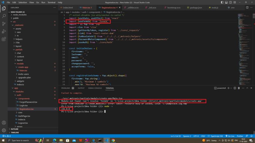Screen dimensions: 255x143
Task: Change Spaces: 2 indentation setting
Action: point(187,136)
